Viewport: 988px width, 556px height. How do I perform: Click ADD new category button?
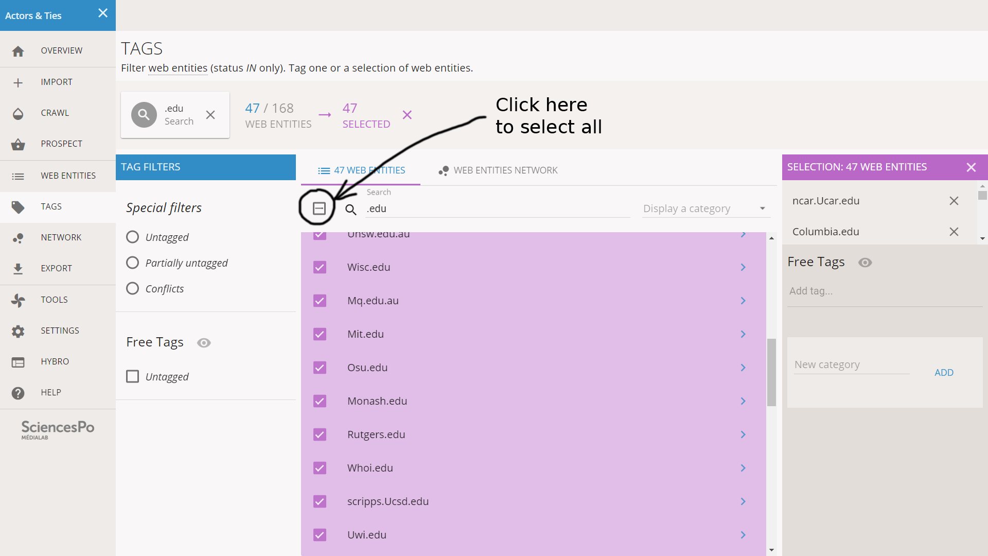(944, 373)
